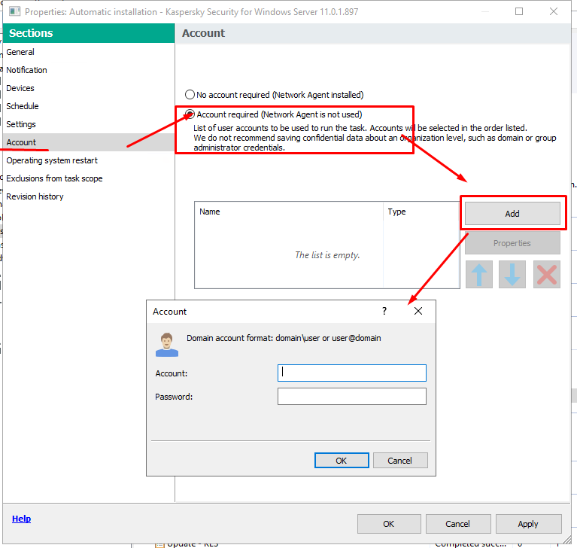Move account up with blue up arrow
Viewport: 577px width, 548px height.
(x=478, y=274)
